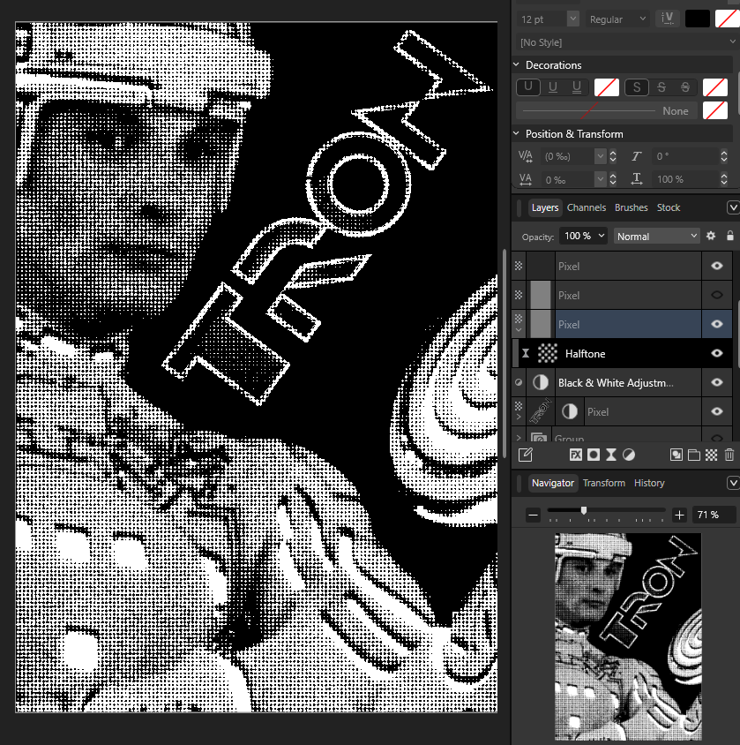Click the 71 % zoom value field

click(714, 515)
